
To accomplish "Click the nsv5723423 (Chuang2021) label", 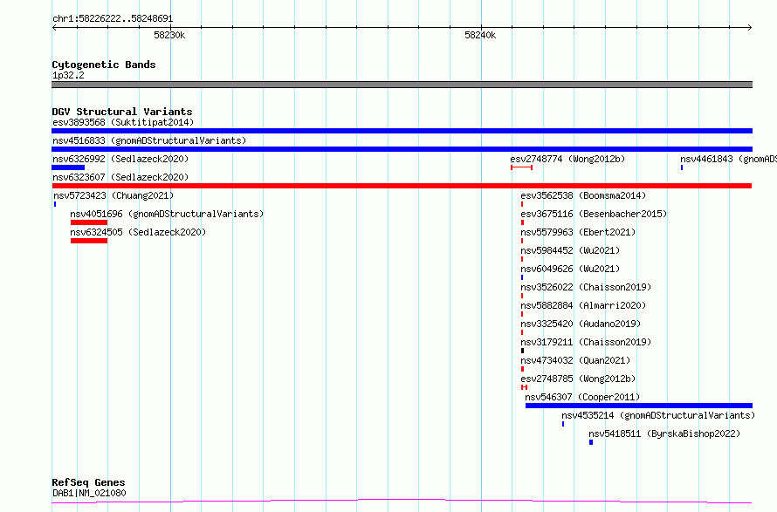I will click(x=113, y=195).
